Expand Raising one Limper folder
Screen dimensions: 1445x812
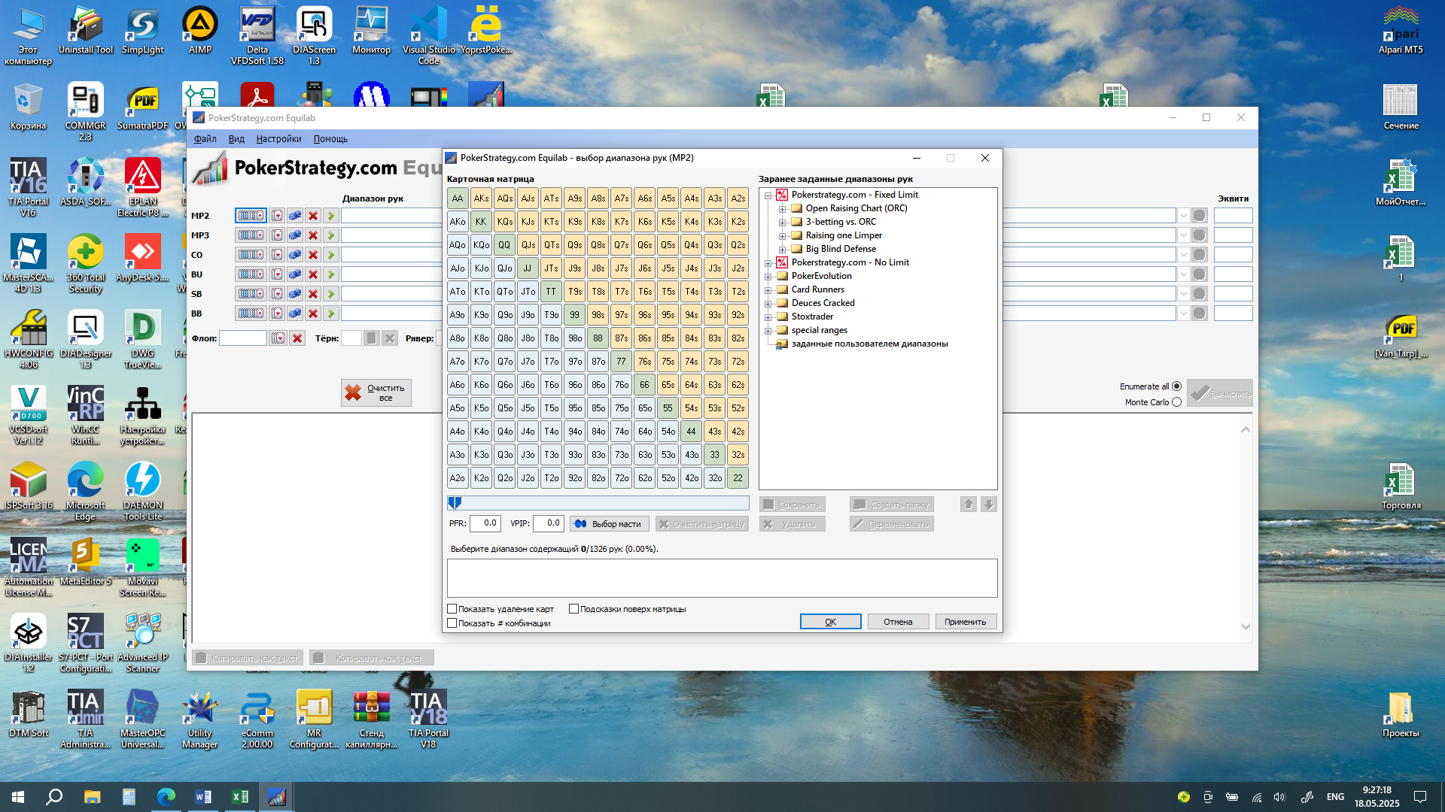click(783, 236)
